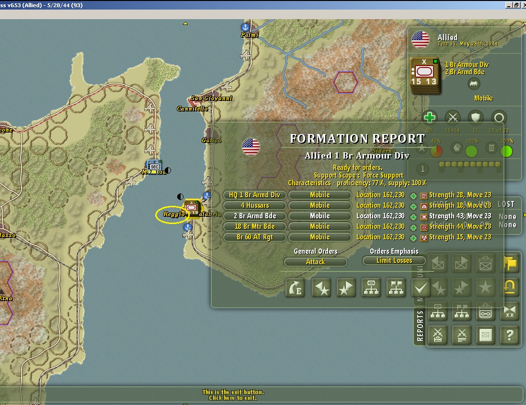Click the exit formation report arrow icon
526x405 pixels.
295,288
